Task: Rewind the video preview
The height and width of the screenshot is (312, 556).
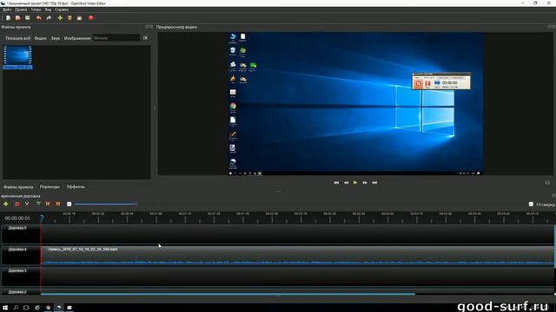Action: pyautogui.click(x=346, y=183)
